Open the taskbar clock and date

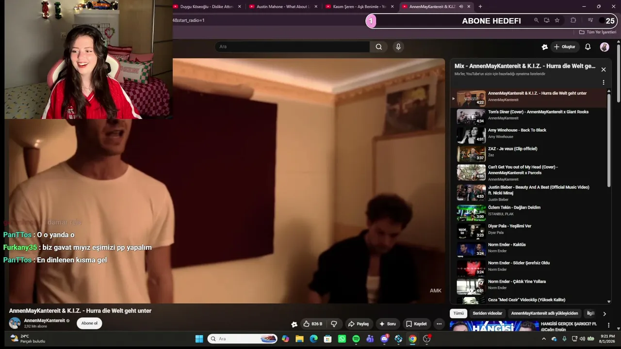click(x=607, y=339)
